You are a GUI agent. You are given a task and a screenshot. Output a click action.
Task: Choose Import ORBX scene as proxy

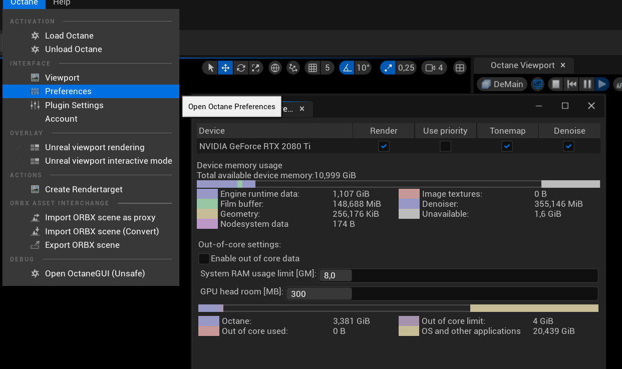tap(100, 217)
